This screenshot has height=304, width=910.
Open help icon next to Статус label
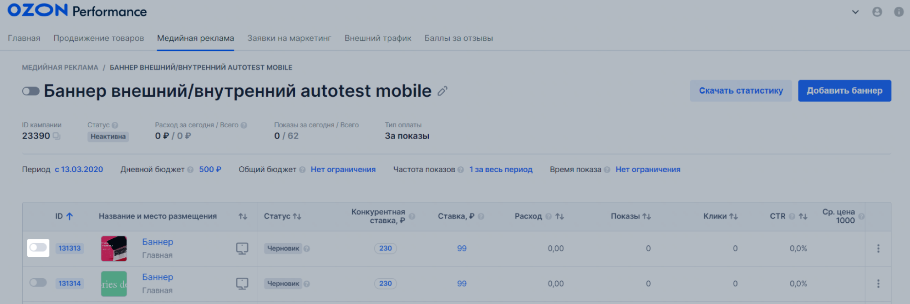click(115, 125)
